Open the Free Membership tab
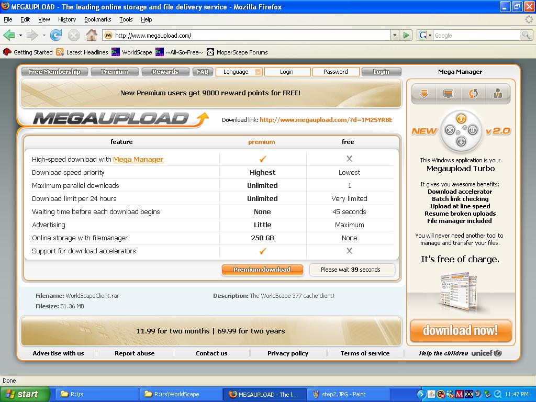Image resolution: width=536 pixels, height=402 pixels. tap(54, 72)
